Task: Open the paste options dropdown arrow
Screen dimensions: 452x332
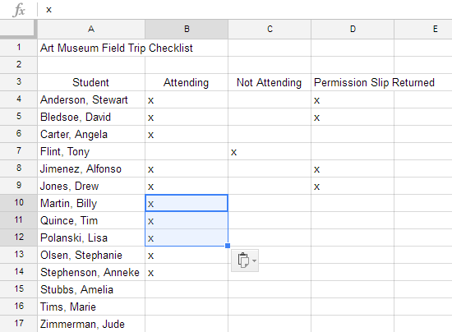Action: pyautogui.click(x=254, y=261)
